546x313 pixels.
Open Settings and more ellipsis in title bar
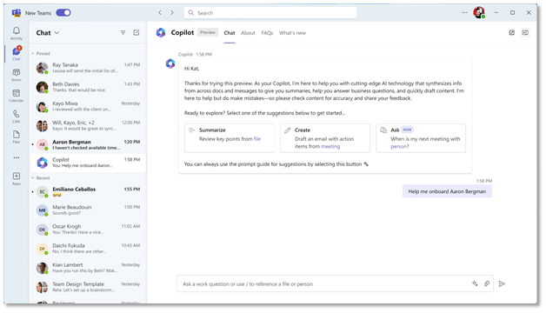tap(464, 12)
